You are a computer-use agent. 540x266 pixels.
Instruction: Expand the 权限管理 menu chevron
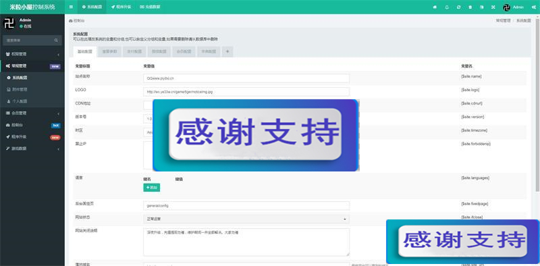pyautogui.click(x=59, y=55)
